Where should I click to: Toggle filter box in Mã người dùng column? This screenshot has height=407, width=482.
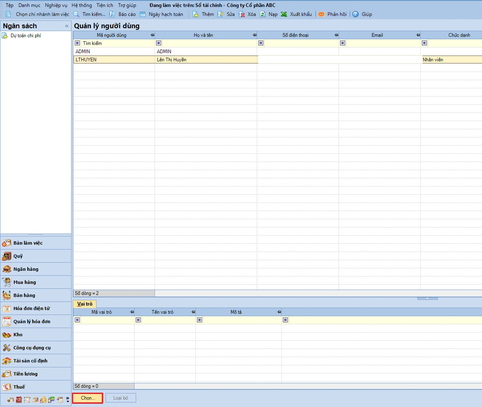click(77, 43)
